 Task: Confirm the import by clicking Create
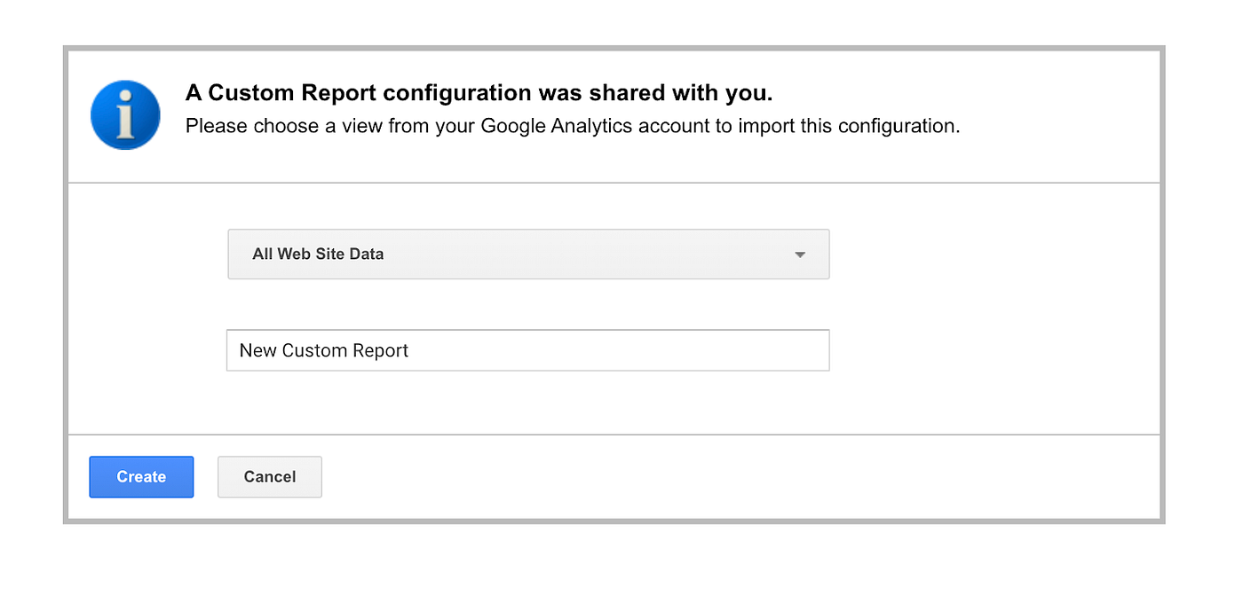[141, 477]
